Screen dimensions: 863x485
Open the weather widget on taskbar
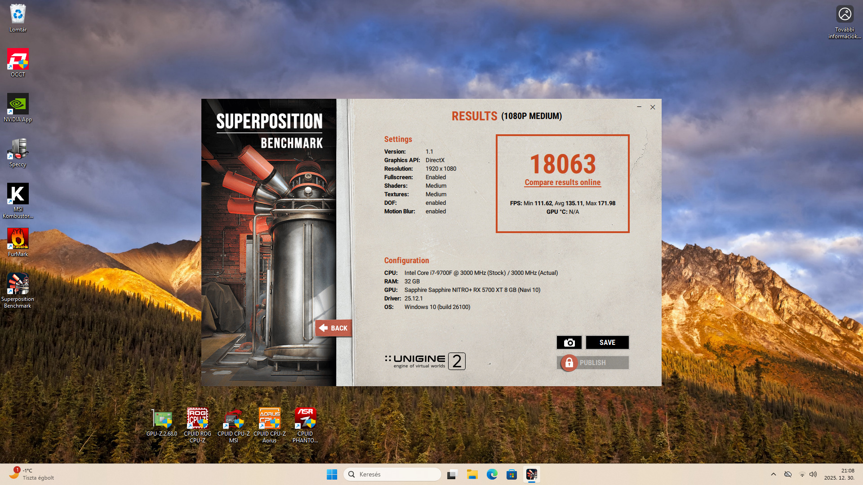point(31,474)
